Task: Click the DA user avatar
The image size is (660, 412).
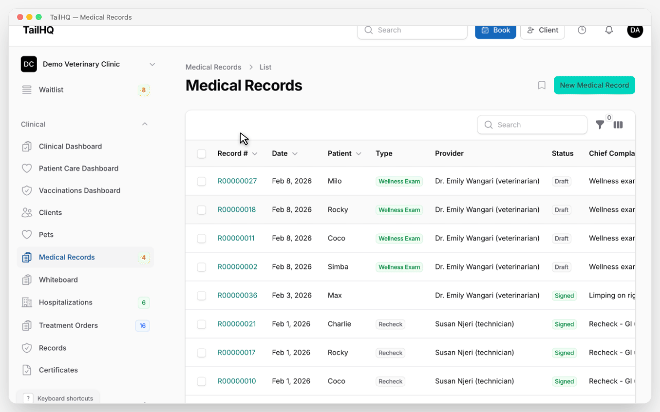Action: coord(635,30)
